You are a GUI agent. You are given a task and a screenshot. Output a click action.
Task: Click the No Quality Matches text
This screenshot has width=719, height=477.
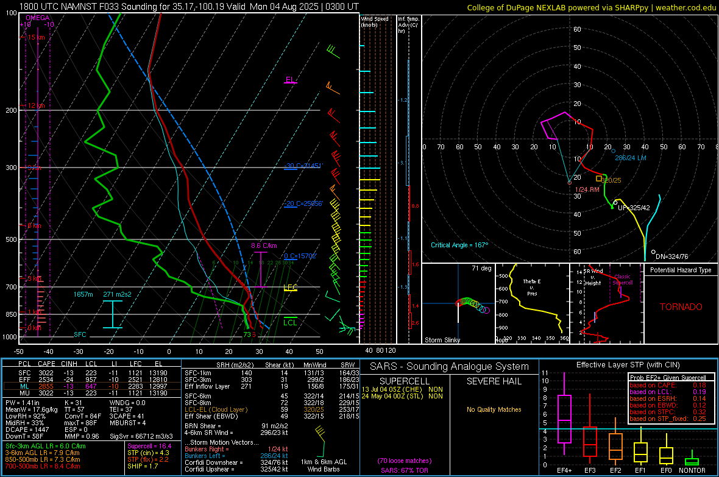tap(494, 409)
